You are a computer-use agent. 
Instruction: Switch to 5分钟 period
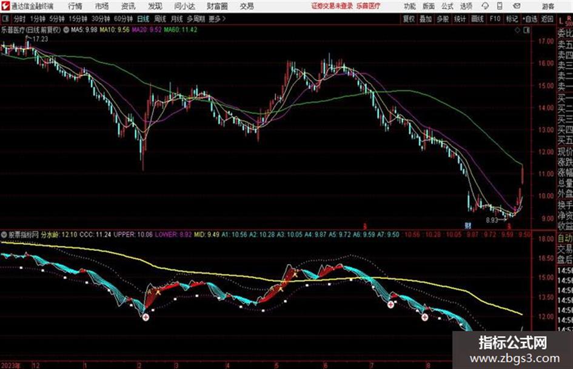[56, 19]
